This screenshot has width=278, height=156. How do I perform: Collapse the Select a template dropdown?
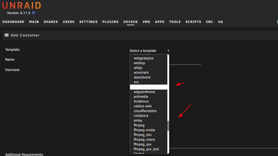click(x=150, y=51)
